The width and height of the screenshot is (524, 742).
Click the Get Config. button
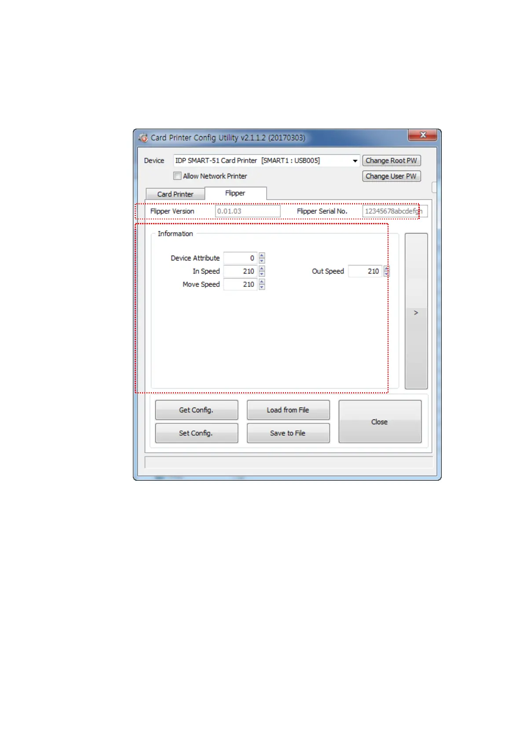196,410
